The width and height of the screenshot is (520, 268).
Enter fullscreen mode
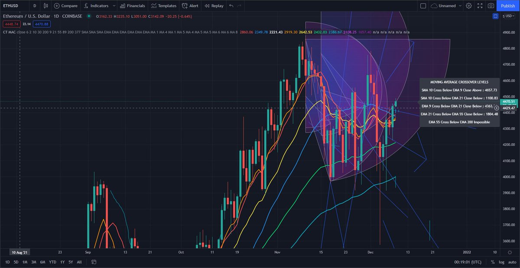(x=480, y=6)
